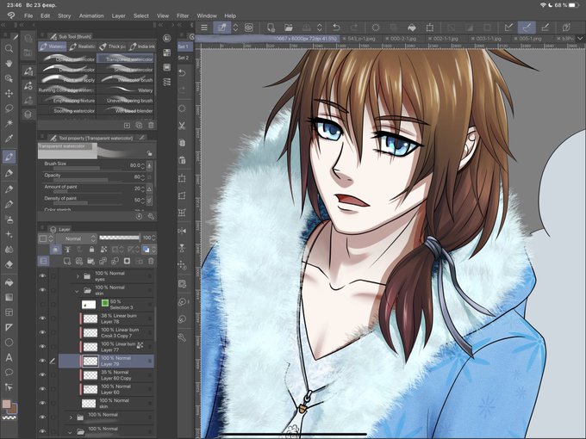Adjust Opacity value stepper arrows

142,177
